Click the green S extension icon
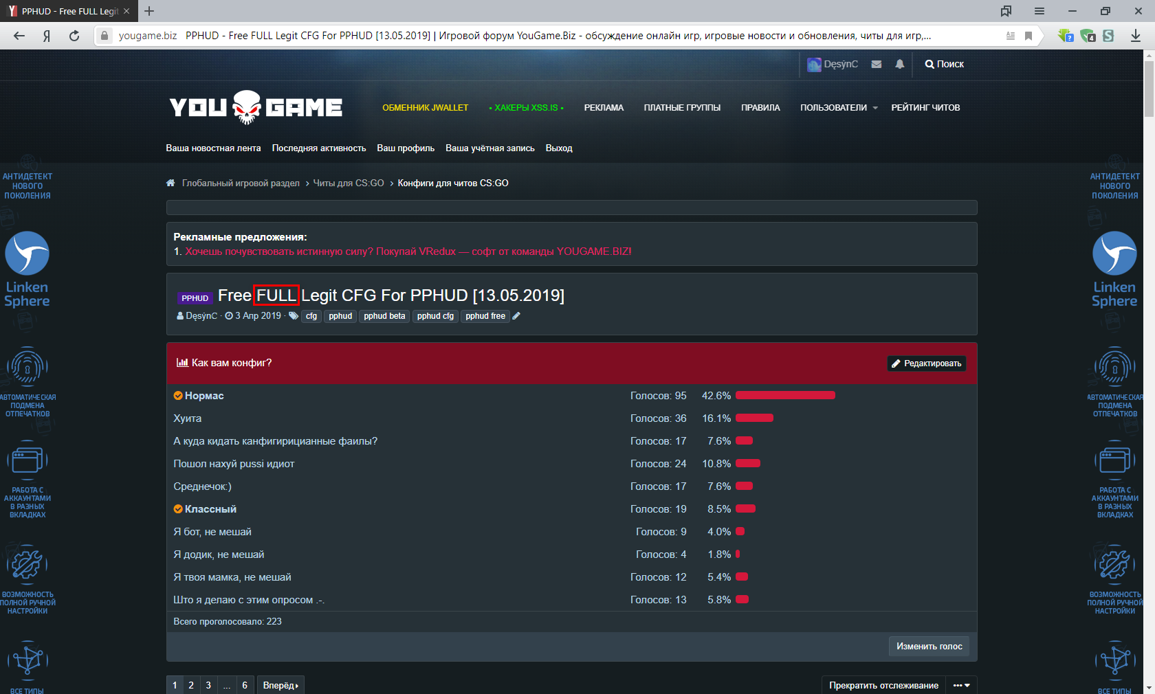This screenshot has height=694, width=1155. point(1108,36)
